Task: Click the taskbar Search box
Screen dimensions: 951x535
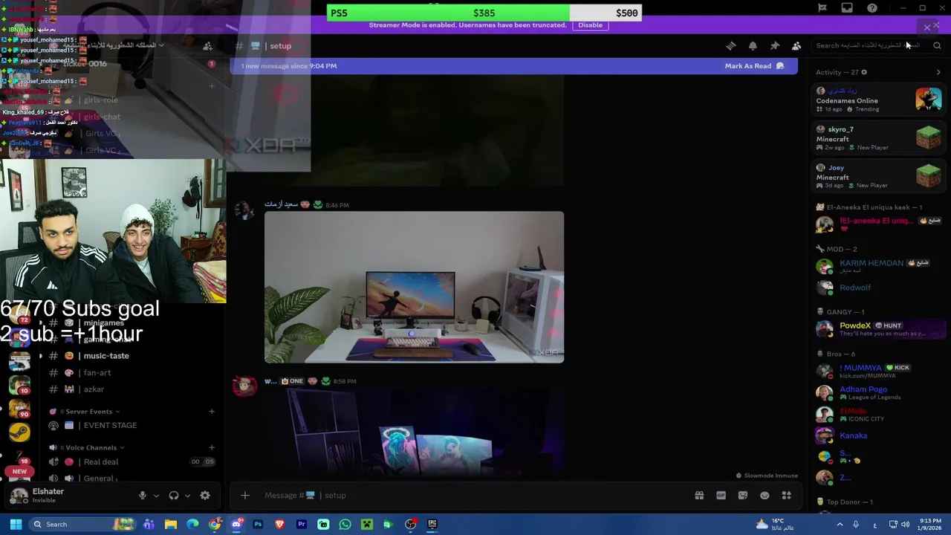Action: pos(82,525)
